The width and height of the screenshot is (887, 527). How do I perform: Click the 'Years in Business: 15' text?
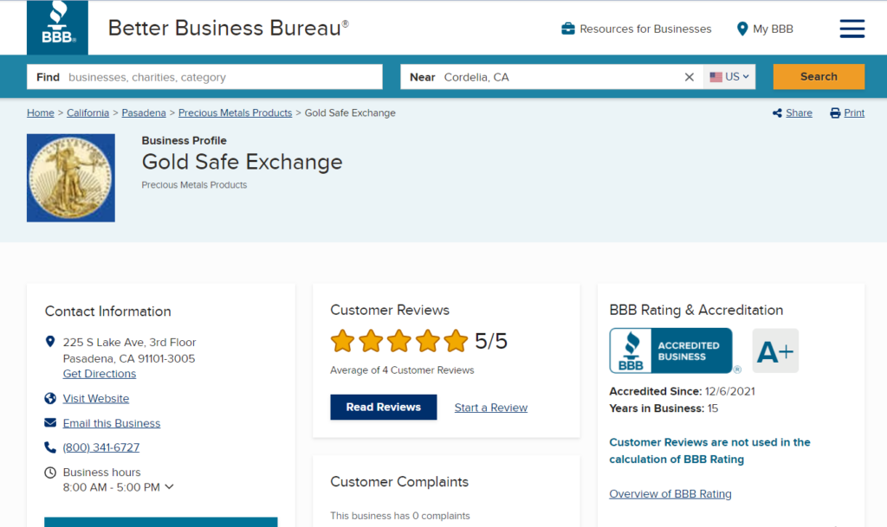[664, 408]
